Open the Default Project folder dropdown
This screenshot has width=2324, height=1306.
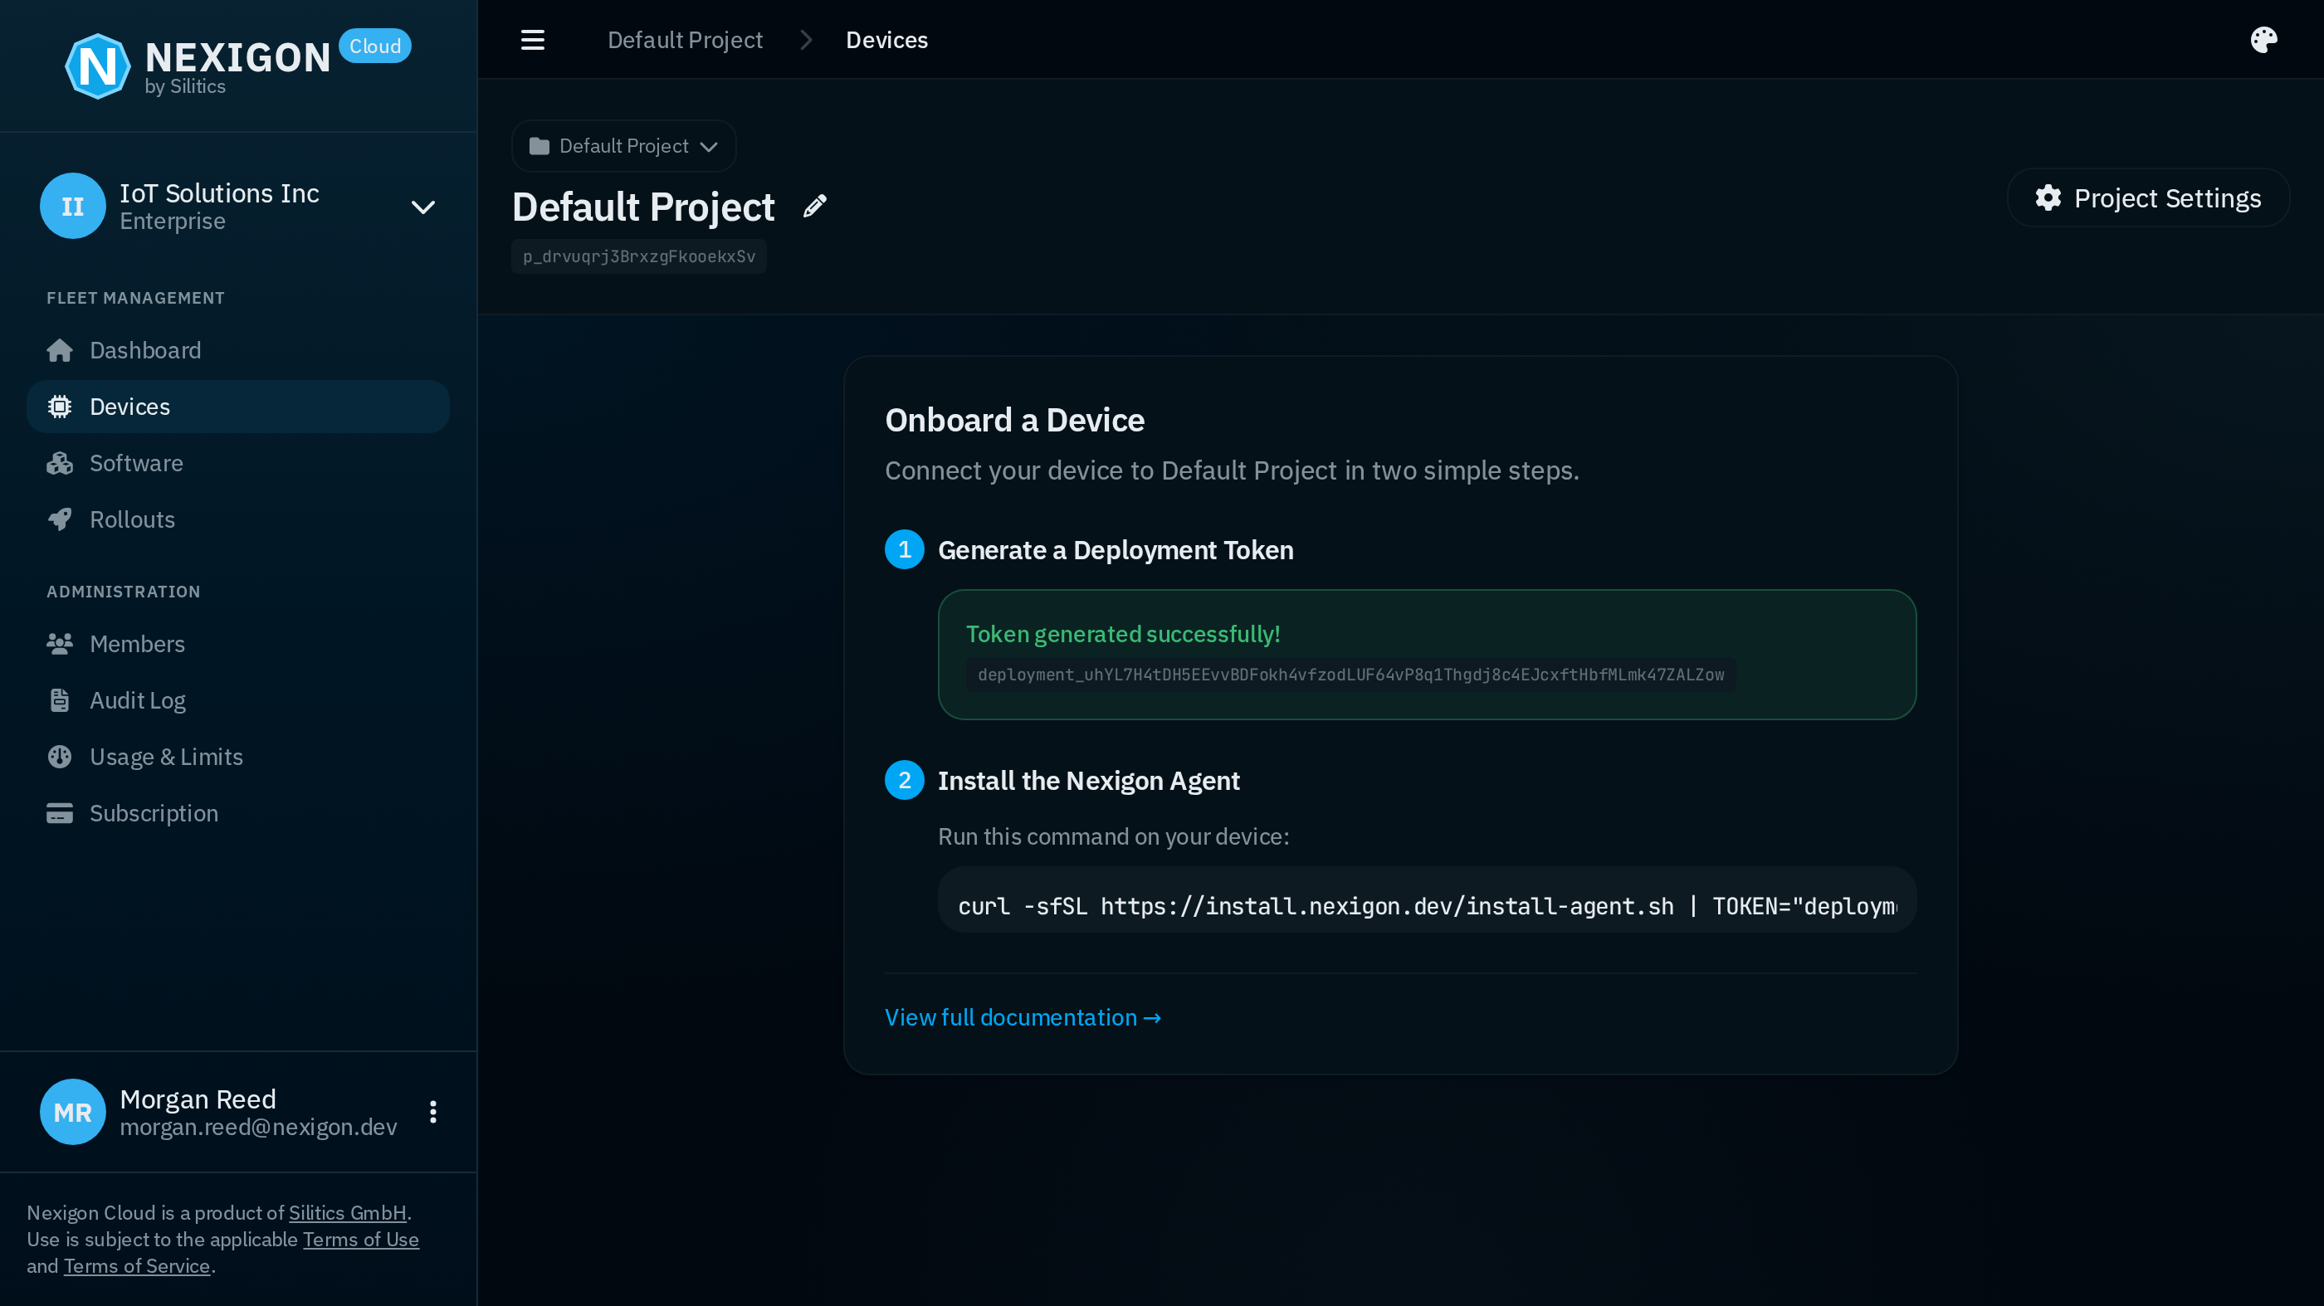(x=623, y=145)
